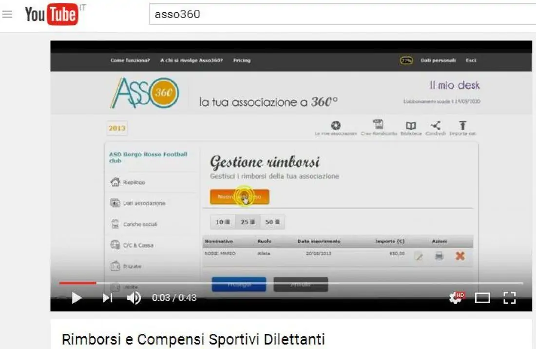The image size is (536, 349).
Task: Open Cariche sociali in the sidebar
Action: [134, 224]
